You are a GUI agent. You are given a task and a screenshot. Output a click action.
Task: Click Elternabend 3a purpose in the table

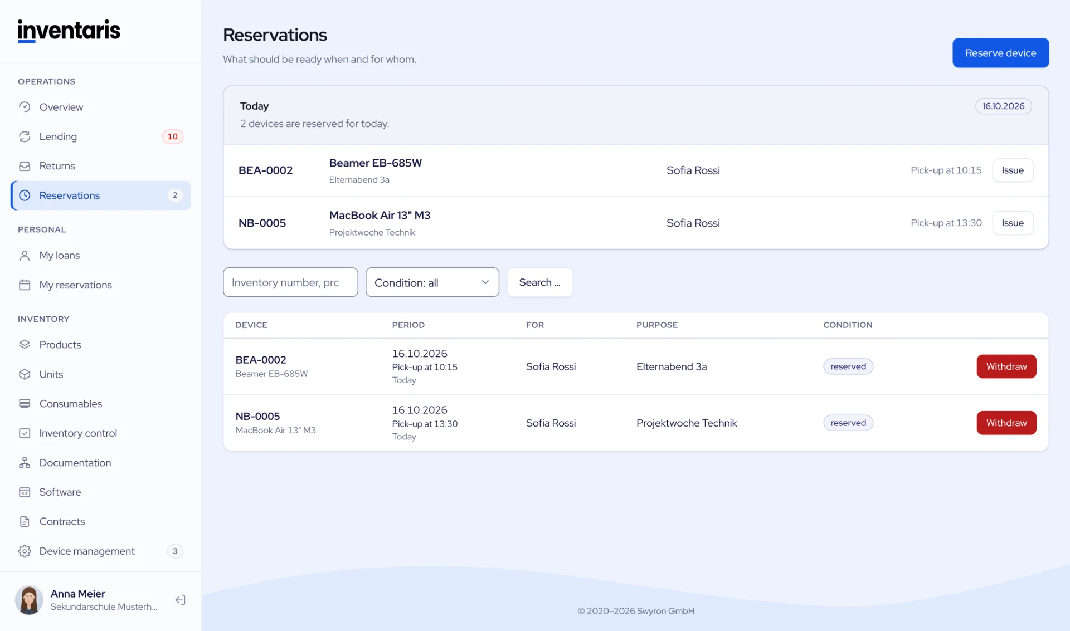point(672,366)
